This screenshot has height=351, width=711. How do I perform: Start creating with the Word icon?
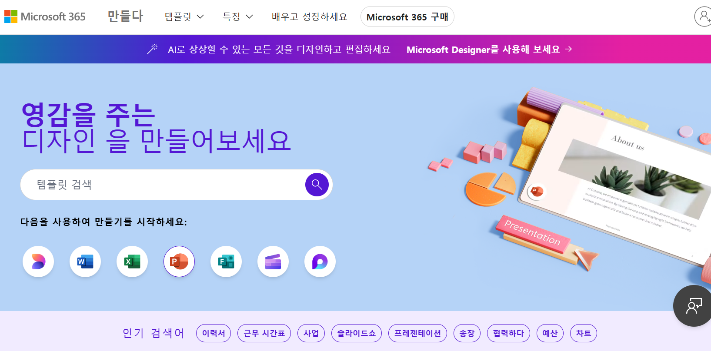click(85, 262)
